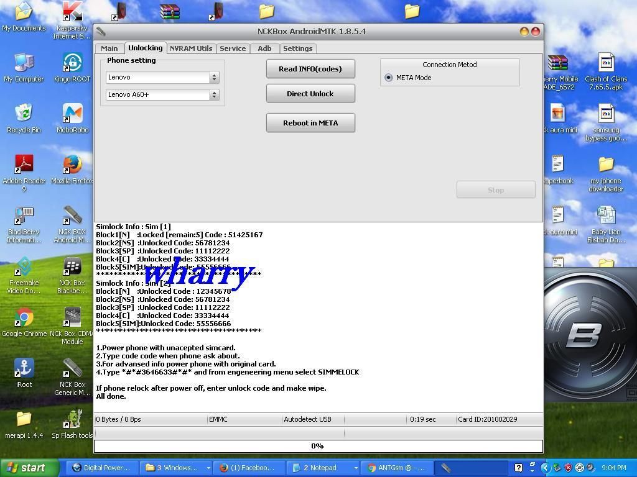Screen dimensions: 637x477
Task: Expand the 3 Windows taskbar group arrow
Action: tap(208, 468)
